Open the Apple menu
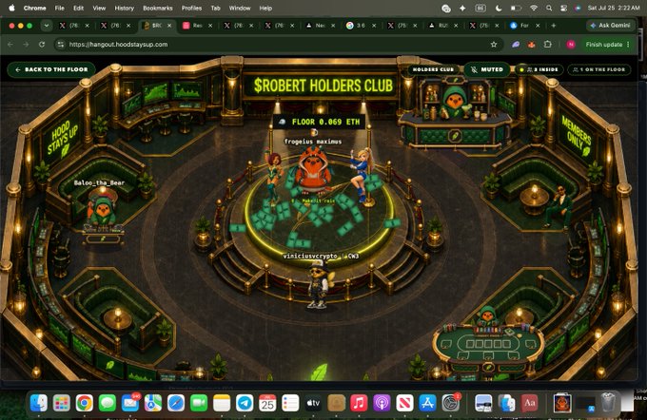Viewport: 647px width, 420px height. point(11,8)
